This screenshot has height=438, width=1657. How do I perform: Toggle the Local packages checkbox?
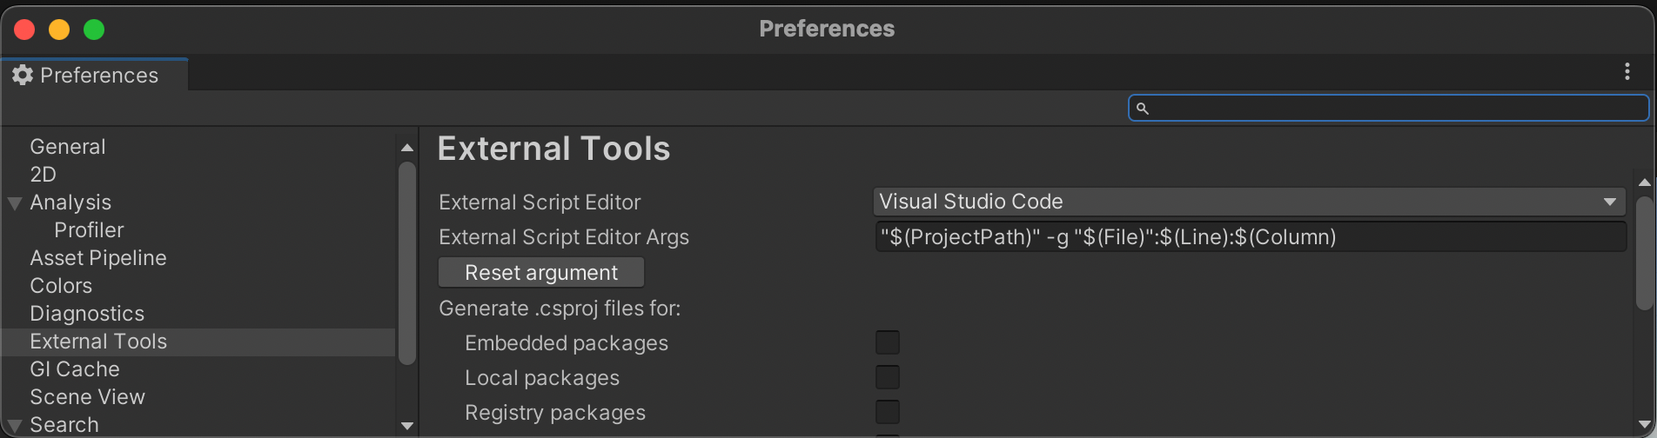pyautogui.click(x=888, y=377)
